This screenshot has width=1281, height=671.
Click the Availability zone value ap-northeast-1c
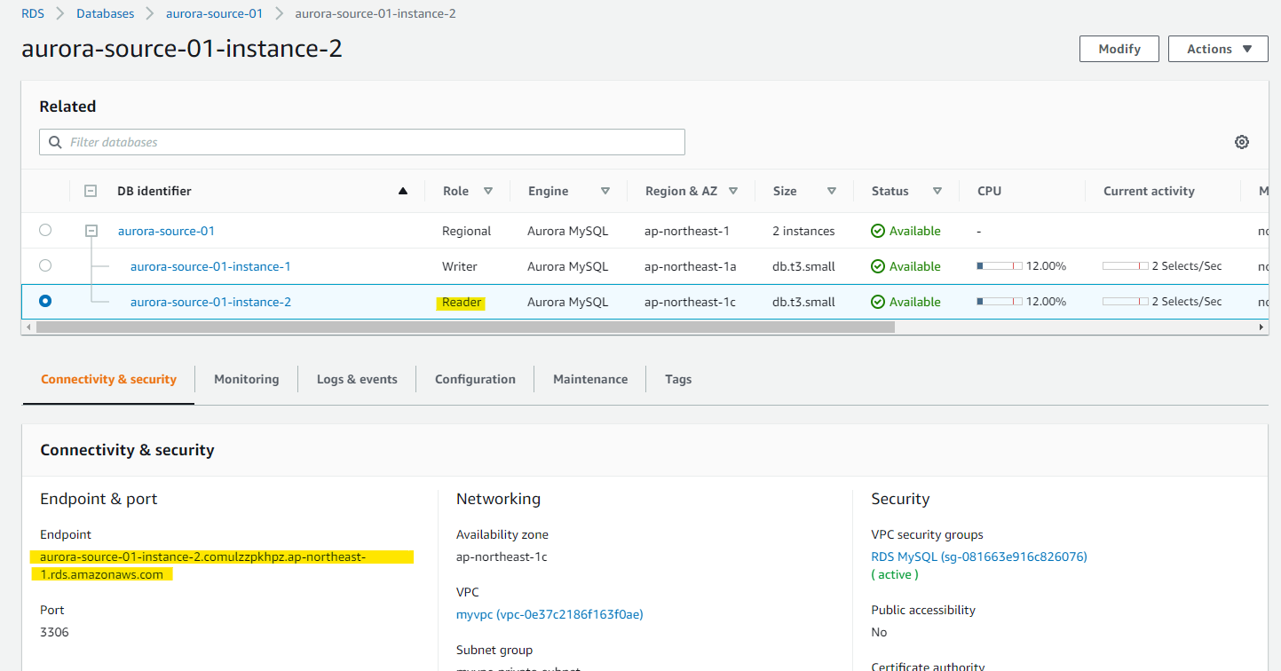click(502, 557)
